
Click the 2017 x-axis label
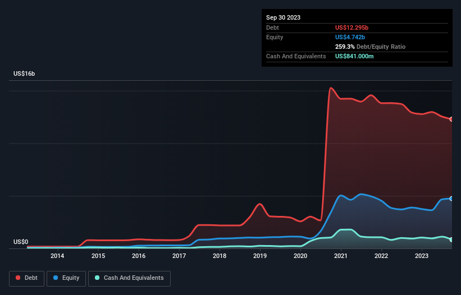point(179,256)
